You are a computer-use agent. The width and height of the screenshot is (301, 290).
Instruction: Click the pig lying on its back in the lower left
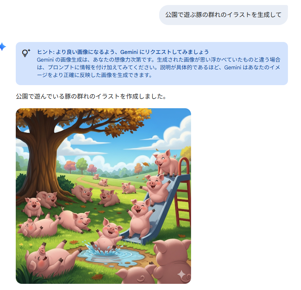click(52, 257)
